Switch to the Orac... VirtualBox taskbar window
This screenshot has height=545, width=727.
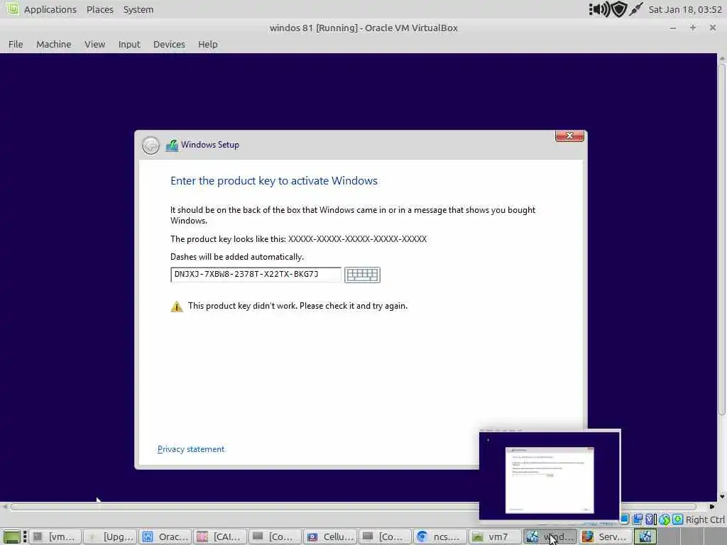(165, 536)
